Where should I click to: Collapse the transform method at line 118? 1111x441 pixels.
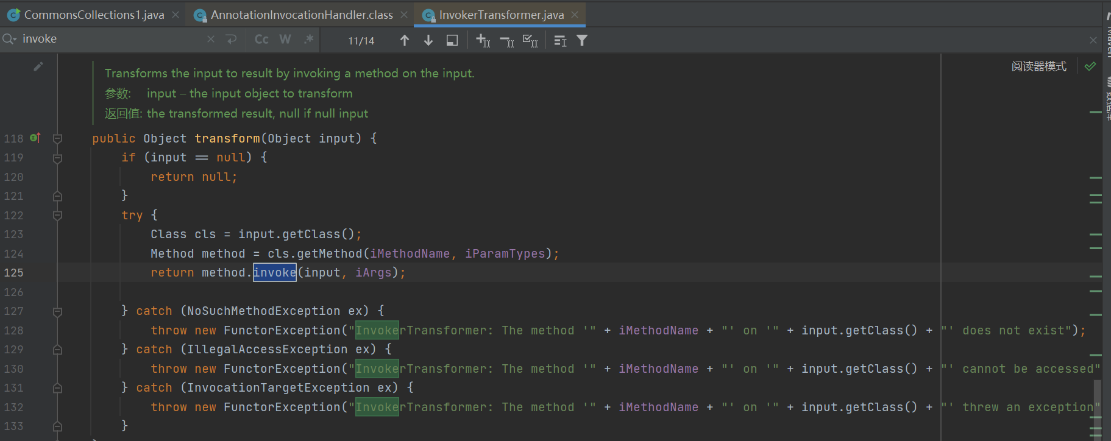57,139
